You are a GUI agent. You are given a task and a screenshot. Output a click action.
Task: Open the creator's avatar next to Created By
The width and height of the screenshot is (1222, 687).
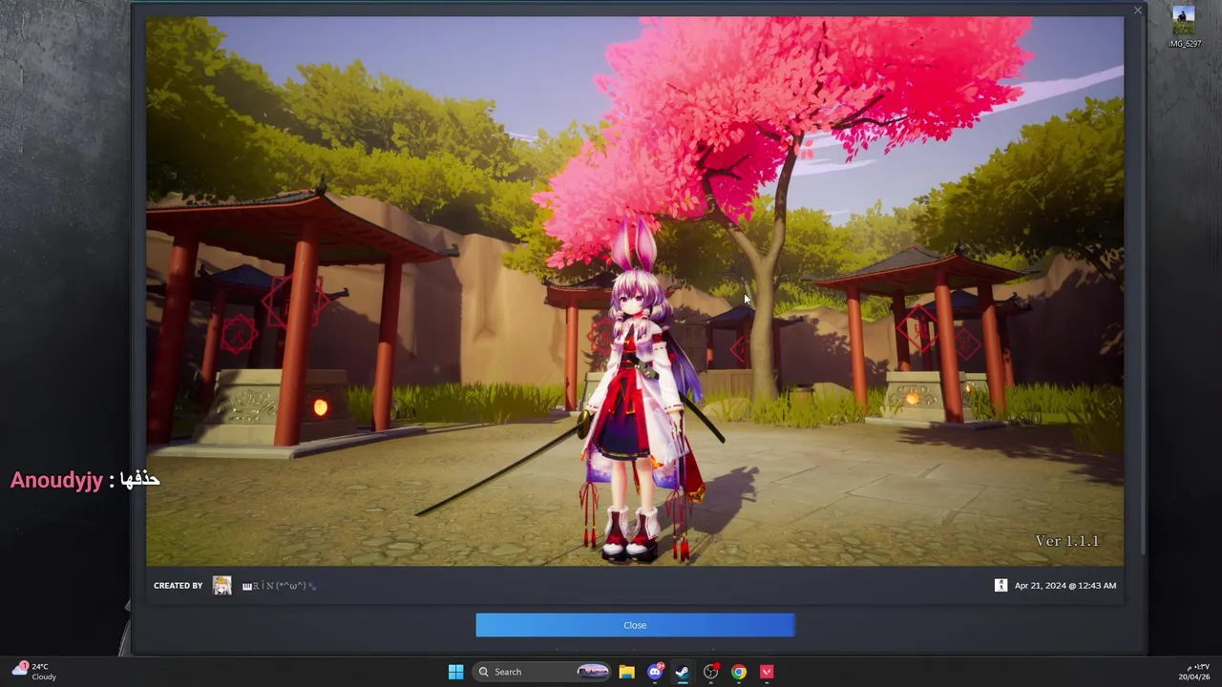(222, 586)
